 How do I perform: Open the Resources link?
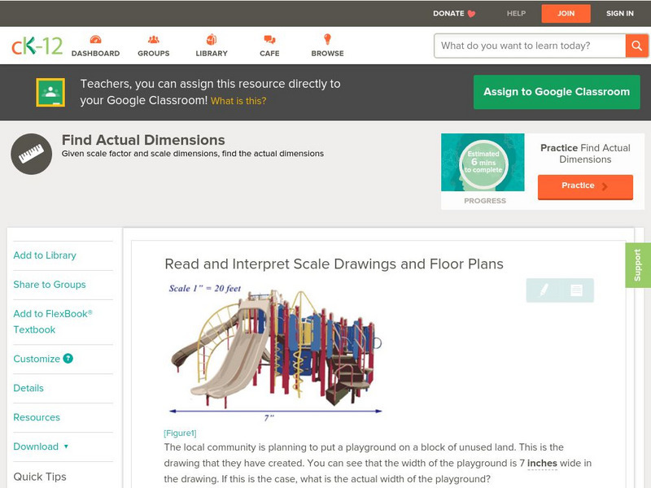37,417
